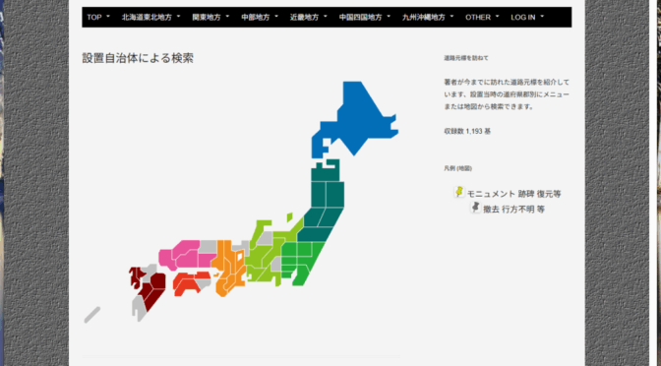This screenshot has height=366, width=661.
Task: Expand the 北海道東北地方 menu
Action: (150, 18)
